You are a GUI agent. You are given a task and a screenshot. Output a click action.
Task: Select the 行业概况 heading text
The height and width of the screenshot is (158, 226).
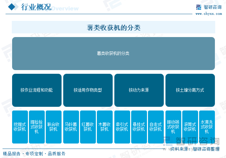[x=36, y=7]
